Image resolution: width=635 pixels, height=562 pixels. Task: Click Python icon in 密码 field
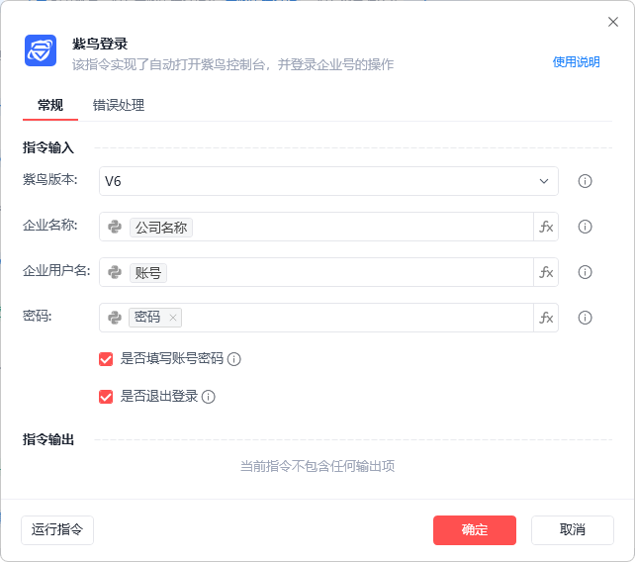click(x=115, y=318)
